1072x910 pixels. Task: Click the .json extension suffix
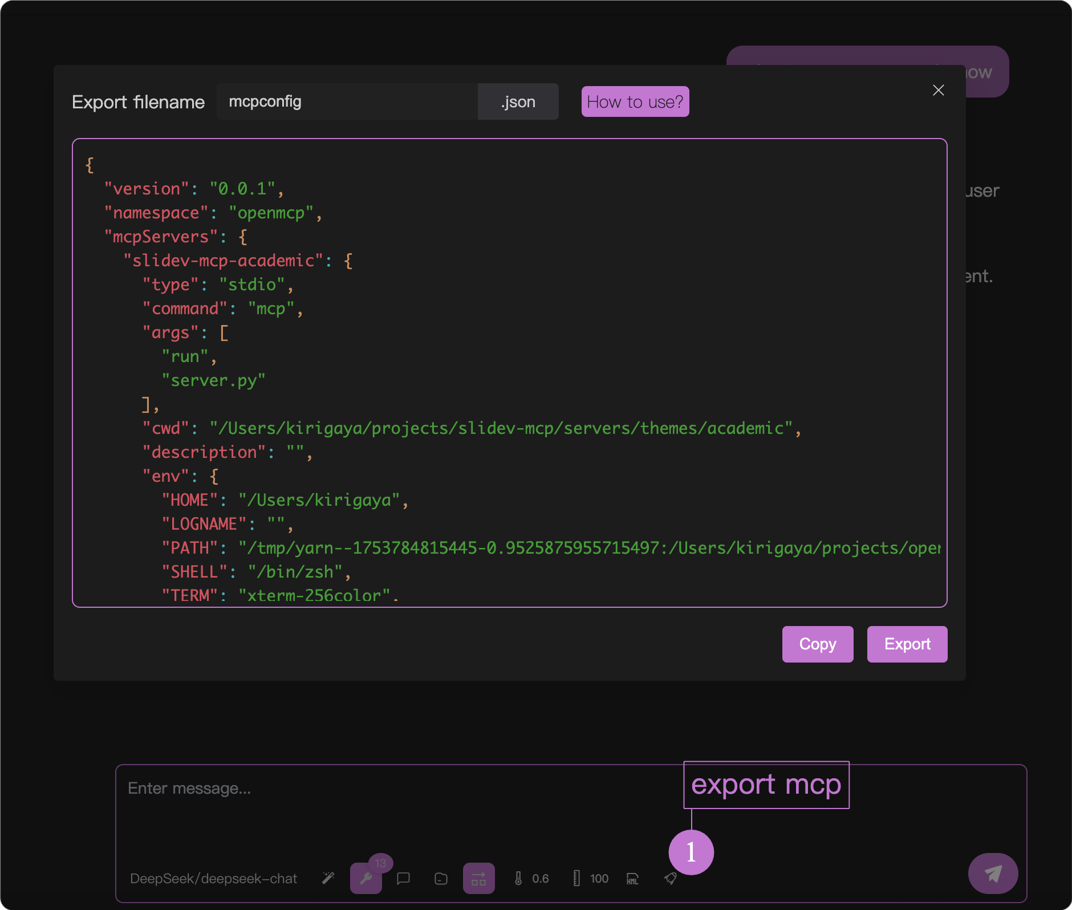[x=518, y=101]
